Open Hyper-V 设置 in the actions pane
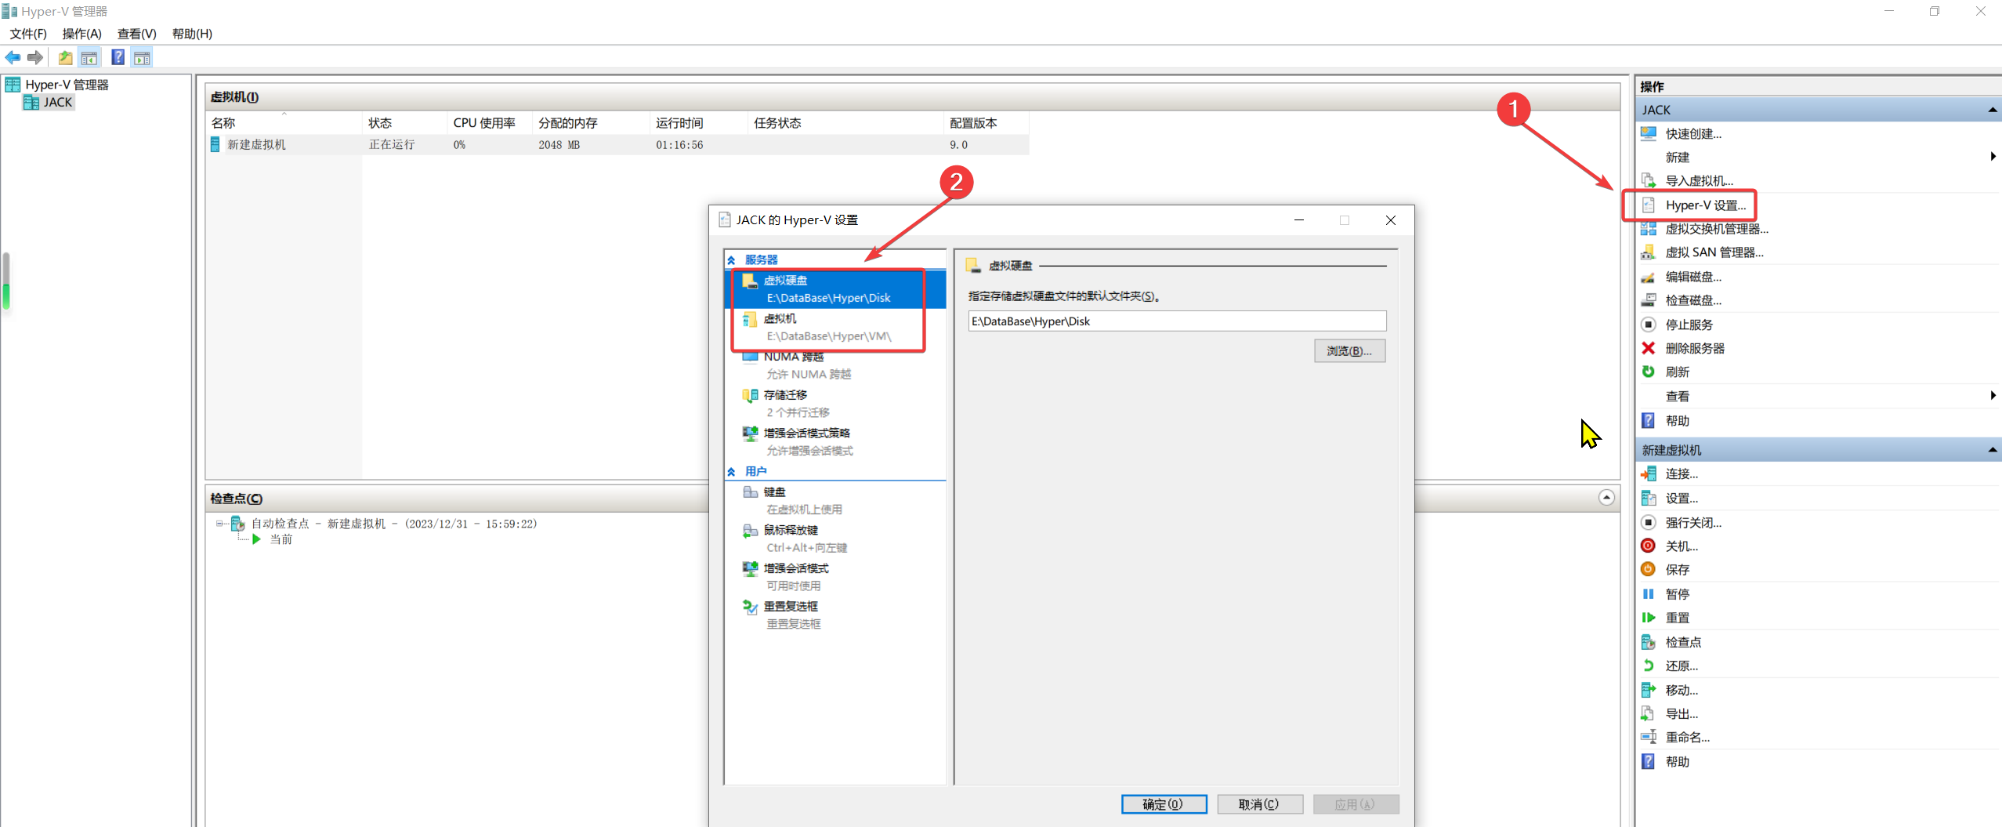Viewport: 2002px width, 827px height. pyautogui.click(x=1705, y=205)
